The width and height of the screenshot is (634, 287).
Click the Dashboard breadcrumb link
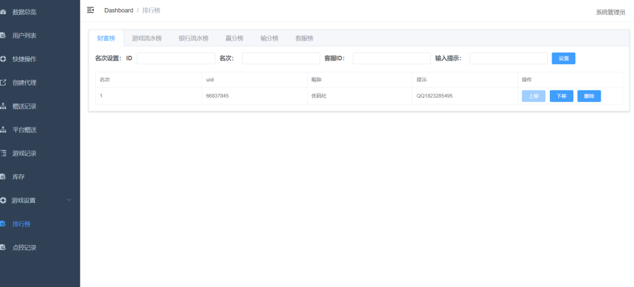(x=118, y=11)
